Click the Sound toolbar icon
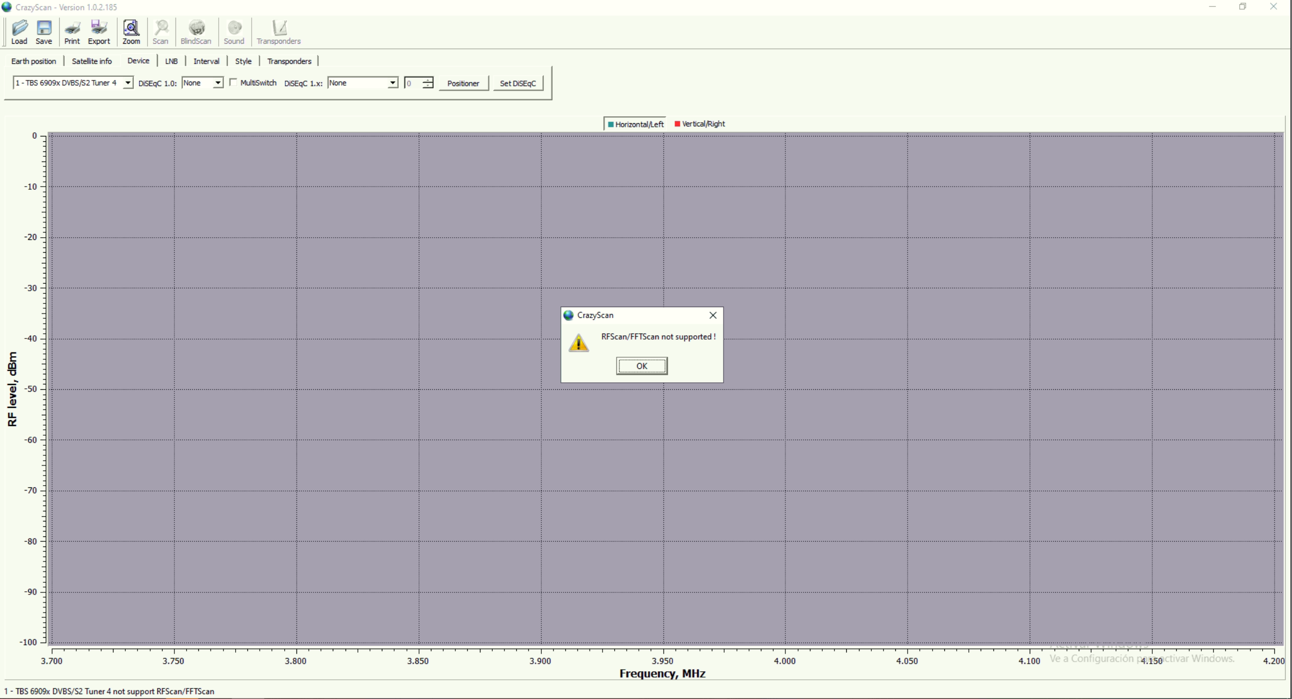Image resolution: width=1292 pixels, height=699 pixels. [234, 32]
